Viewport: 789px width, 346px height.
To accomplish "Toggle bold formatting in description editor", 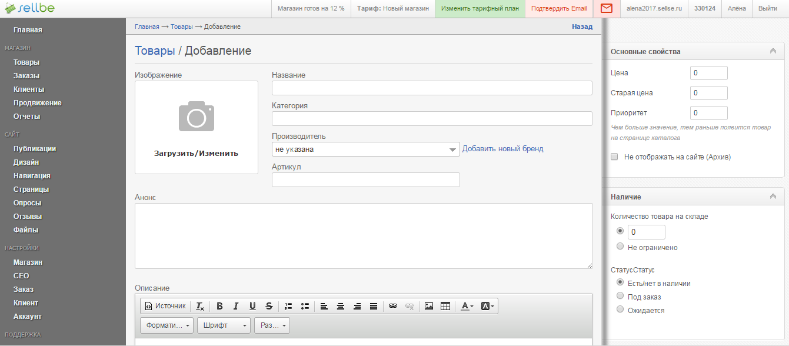I will [219, 306].
